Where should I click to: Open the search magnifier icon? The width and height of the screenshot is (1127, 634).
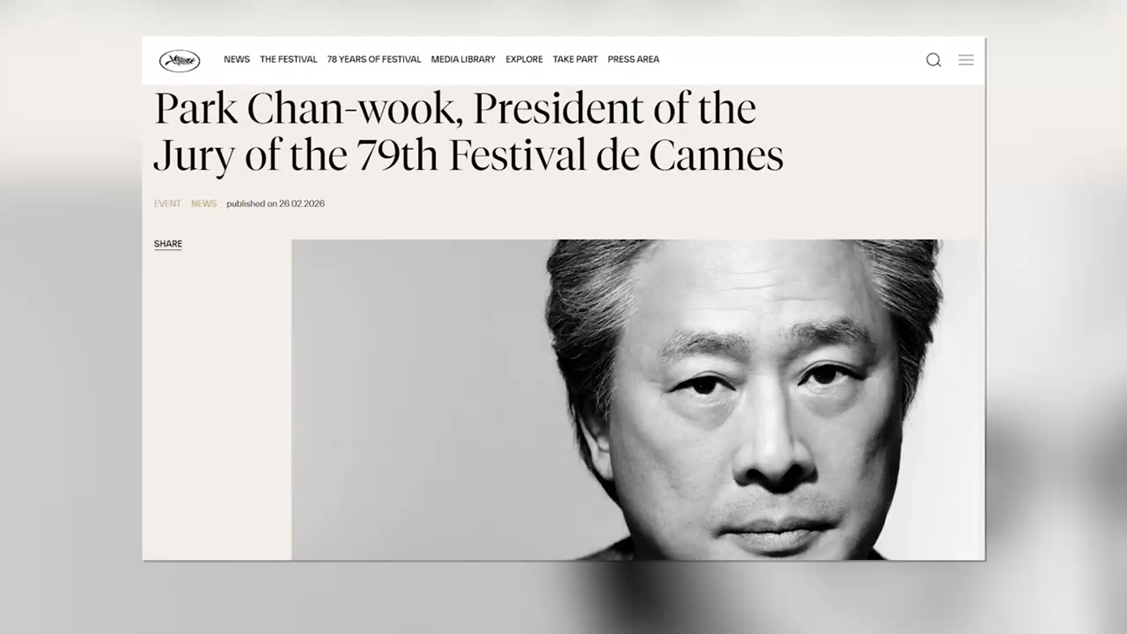coord(933,60)
